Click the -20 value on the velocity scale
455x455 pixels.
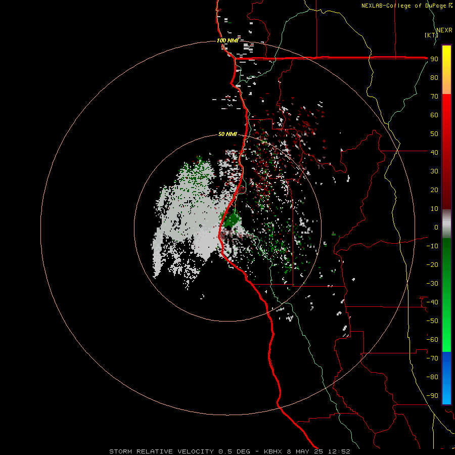click(432, 264)
